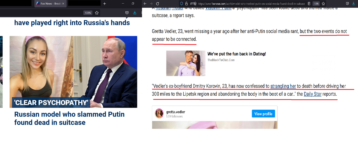This screenshot has height=159, width=358.
Task: Go back using the browser back arrow
Action: (x=145, y=4)
